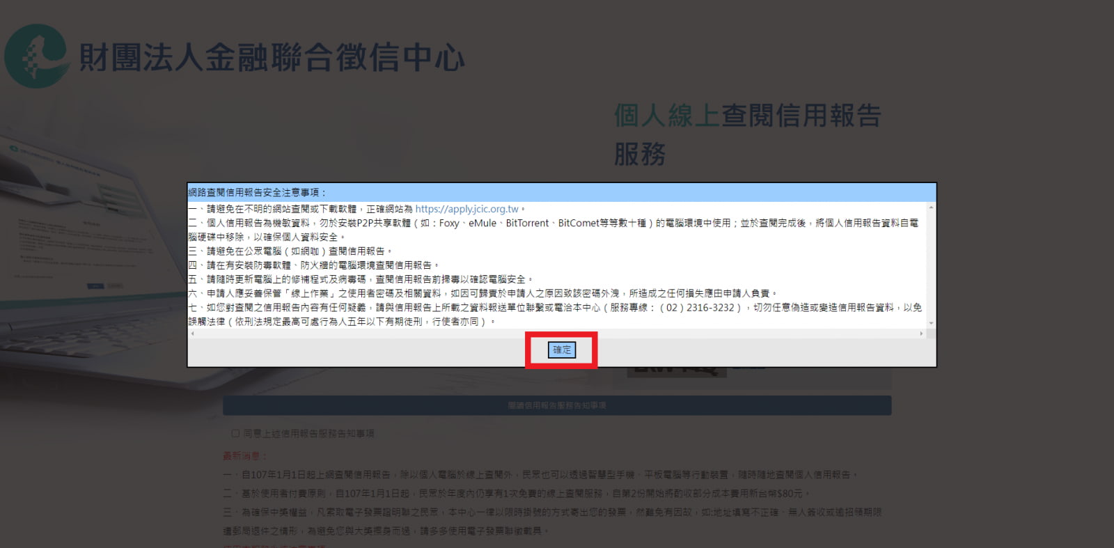Viewport: 1114px width, 548px height.
Task: Select the 財團法人金融聯合徵信中心 title text
Action: (x=272, y=57)
